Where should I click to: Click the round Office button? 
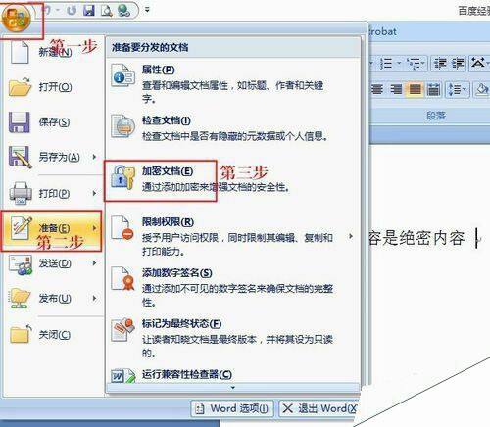(x=17, y=18)
